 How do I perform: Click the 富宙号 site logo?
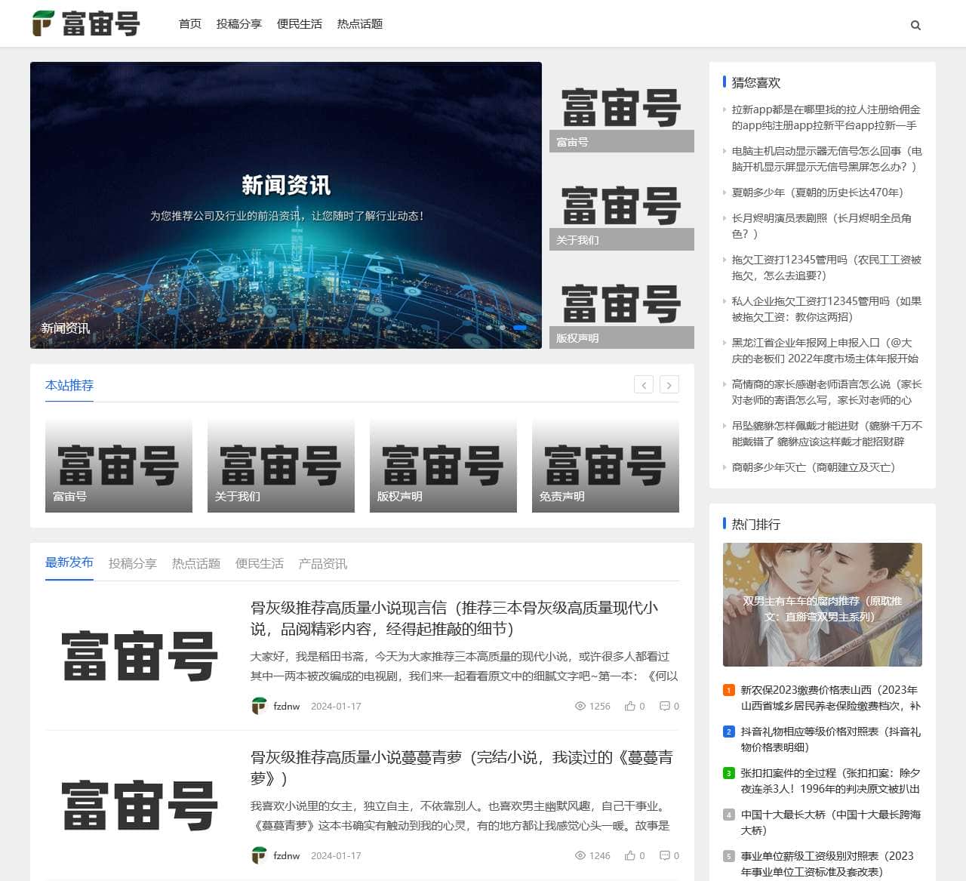coord(87,23)
